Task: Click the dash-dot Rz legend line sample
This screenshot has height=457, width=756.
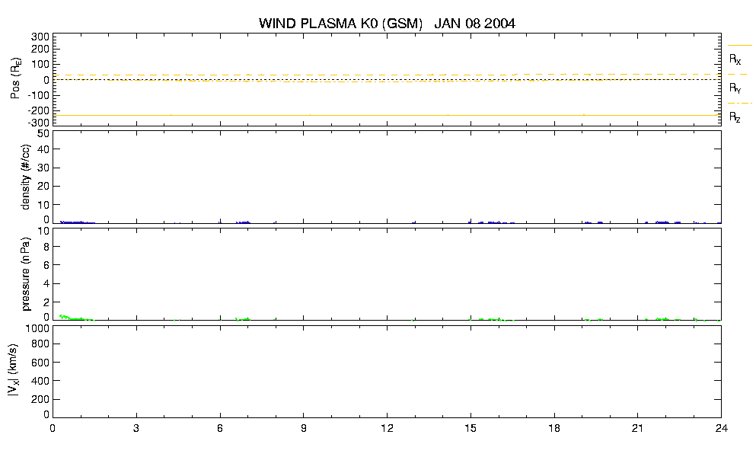Action: click(739, 104)
